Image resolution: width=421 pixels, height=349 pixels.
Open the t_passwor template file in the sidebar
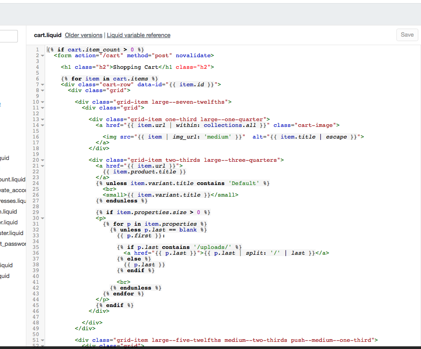(13, 244)
